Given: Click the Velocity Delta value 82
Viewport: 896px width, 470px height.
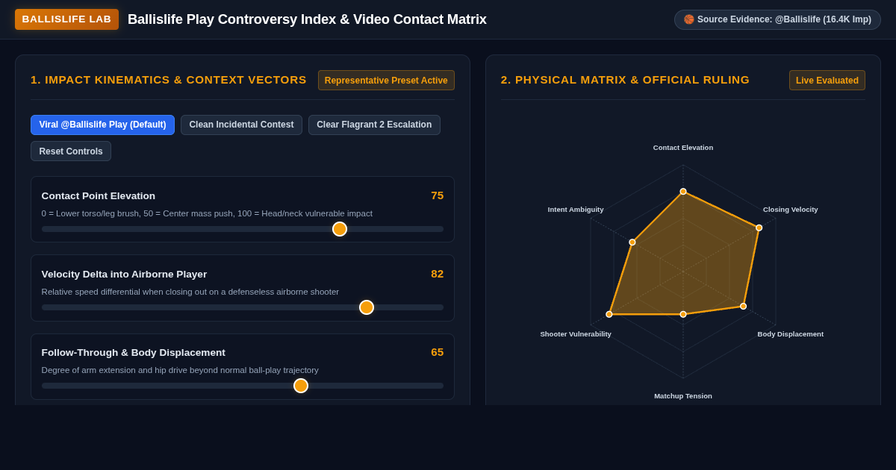Looking at the screenshot, I should click(437, 274).
